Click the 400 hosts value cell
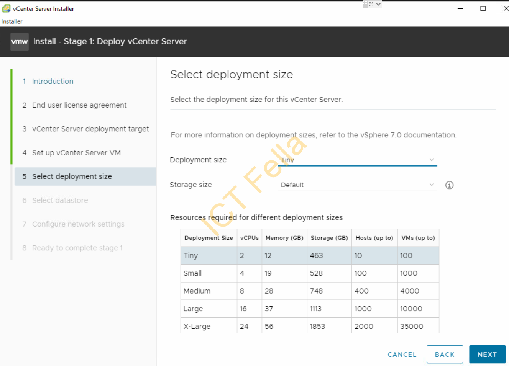Screen dimensions: 509x366 pyautogui.click(x=374, y=291)
